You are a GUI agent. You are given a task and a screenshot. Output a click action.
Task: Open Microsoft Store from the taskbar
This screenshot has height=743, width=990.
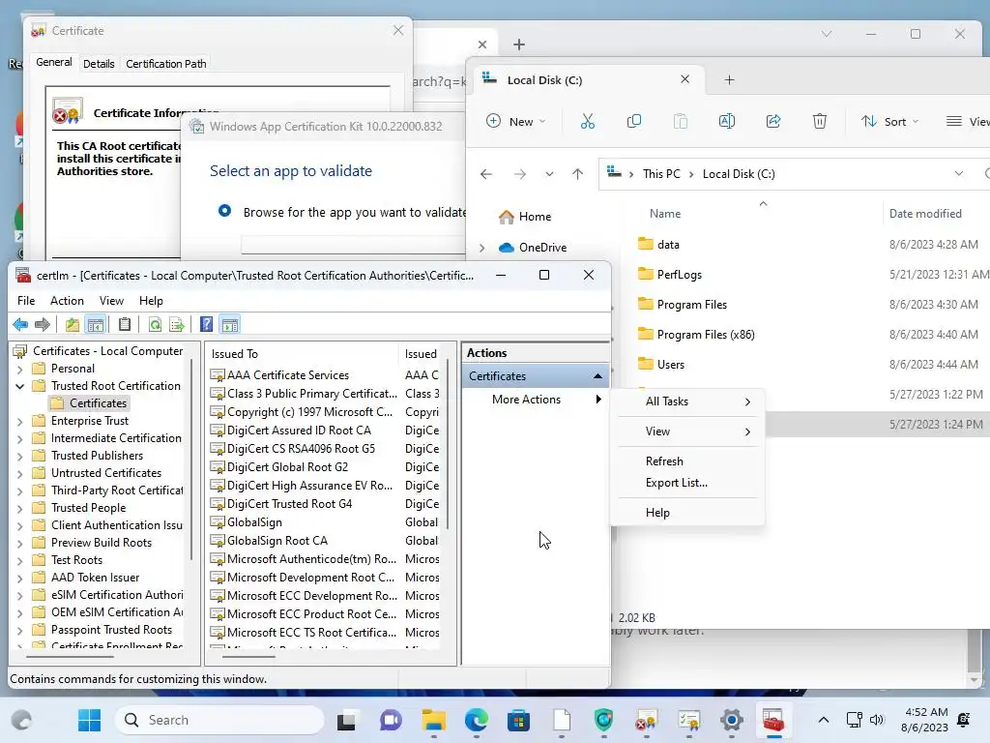[x=518, y=720]
